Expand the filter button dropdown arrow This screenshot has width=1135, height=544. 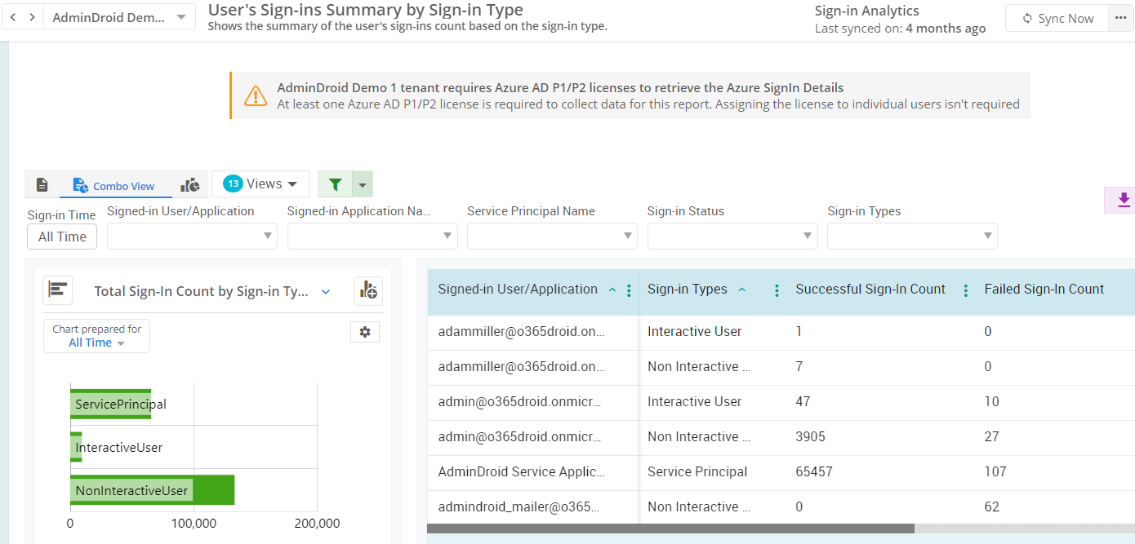pyautogui.click(x=363, y=184)
